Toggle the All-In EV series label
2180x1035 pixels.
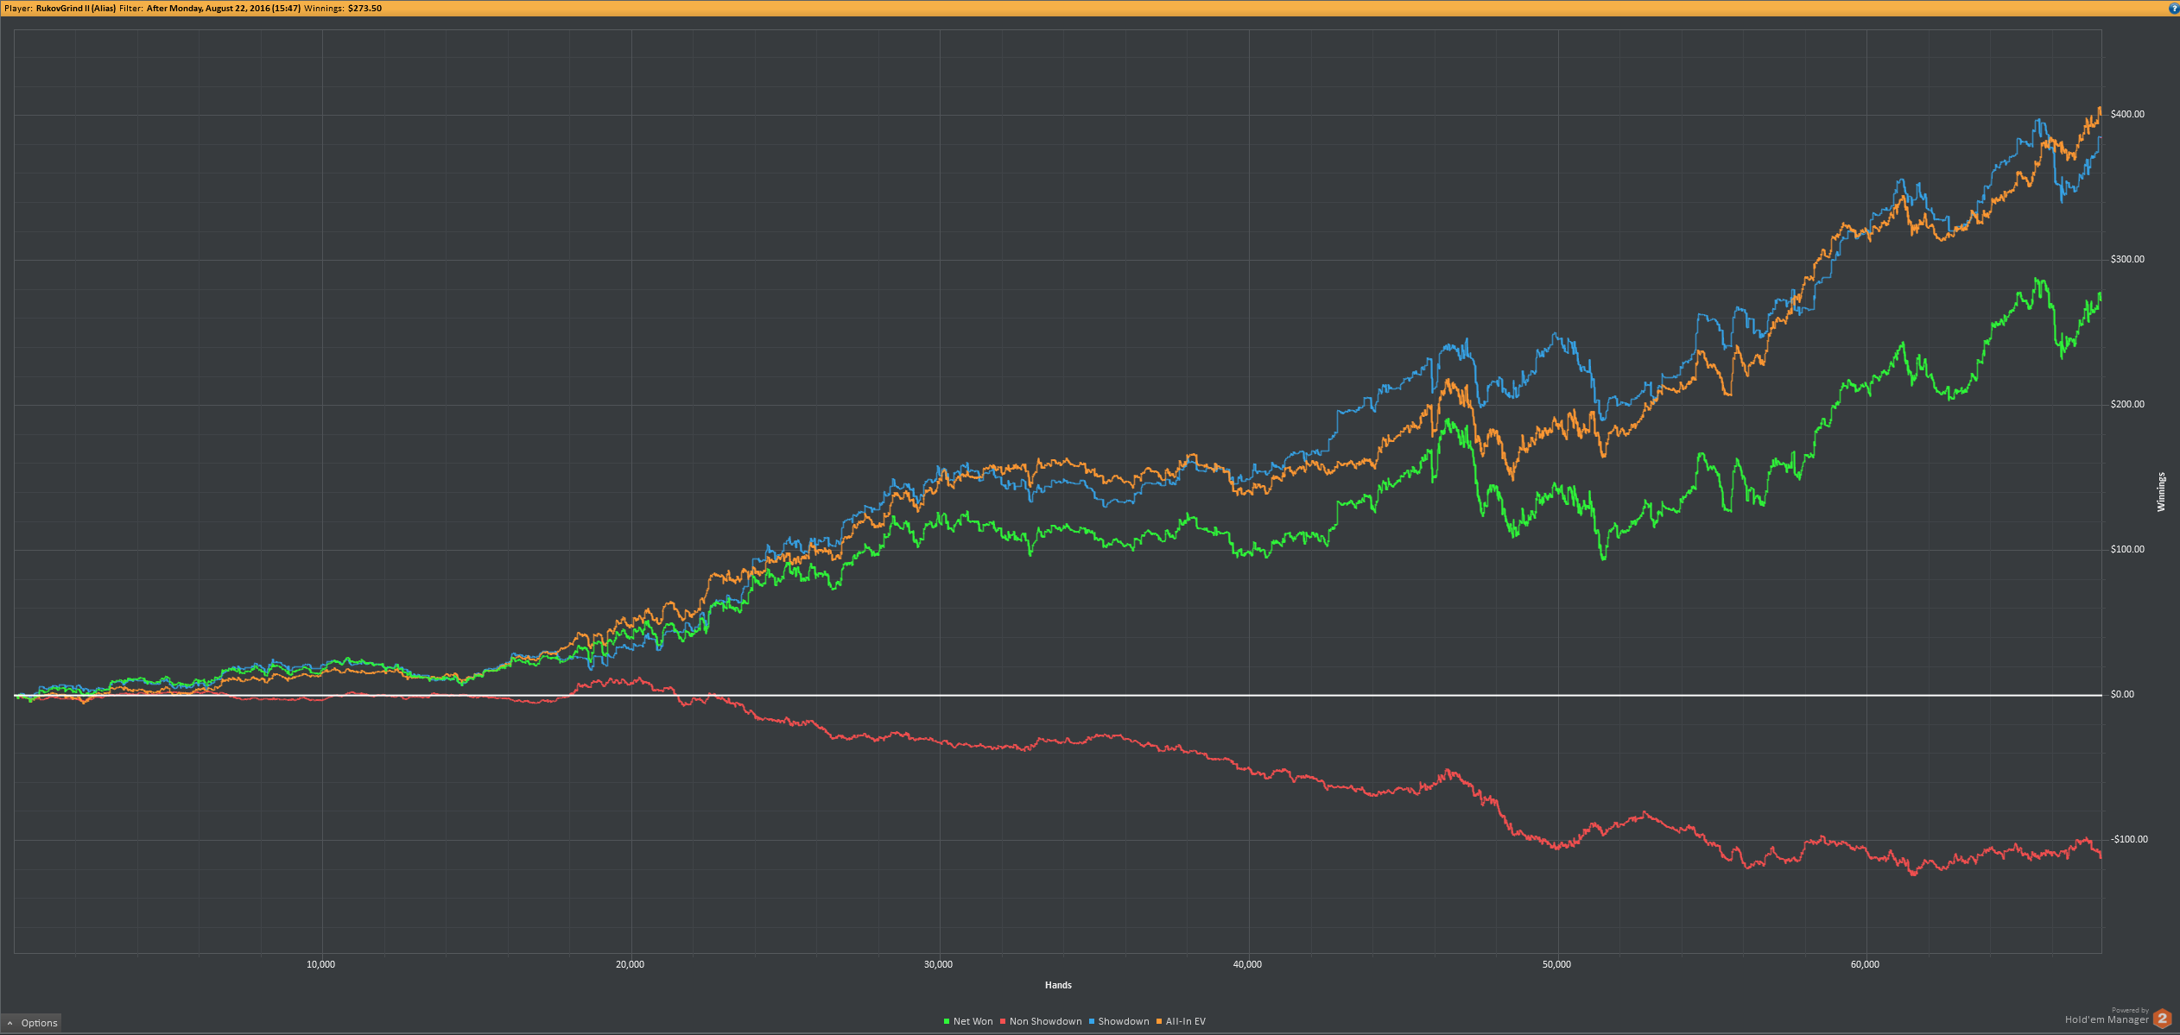[1186, 1022]
